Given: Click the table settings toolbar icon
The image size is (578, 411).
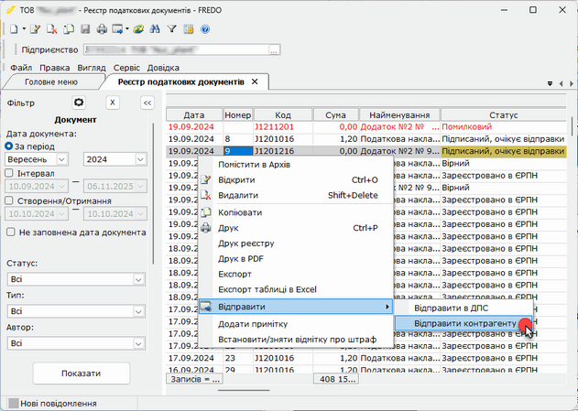Looking at the screenshot, I should point(189,29).
